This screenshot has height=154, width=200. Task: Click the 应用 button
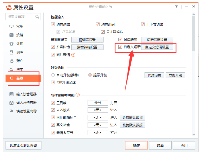click(184, 146)
